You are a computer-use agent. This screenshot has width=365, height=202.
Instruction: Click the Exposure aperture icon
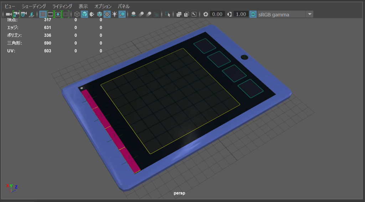[206, 14]
